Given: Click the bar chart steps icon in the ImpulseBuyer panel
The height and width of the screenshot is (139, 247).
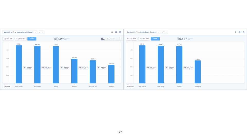Looking at the screenshot, I should click(103, 39).
